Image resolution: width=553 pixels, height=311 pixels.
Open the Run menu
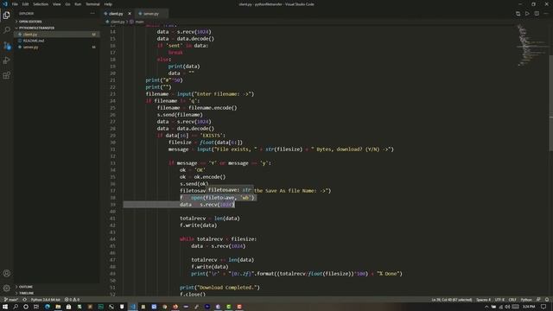[78, 4]
